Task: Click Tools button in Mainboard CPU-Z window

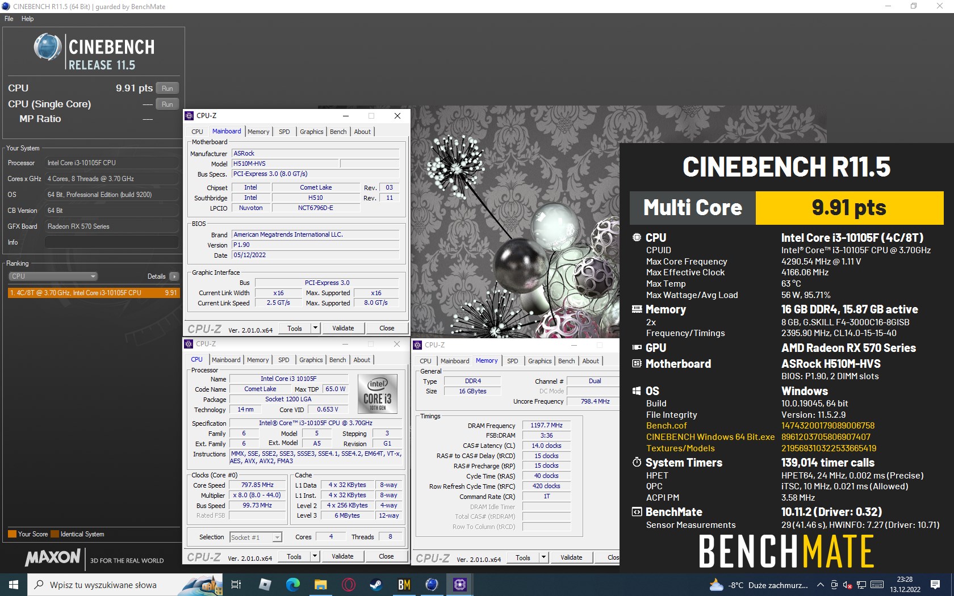Action: [295, 328]
